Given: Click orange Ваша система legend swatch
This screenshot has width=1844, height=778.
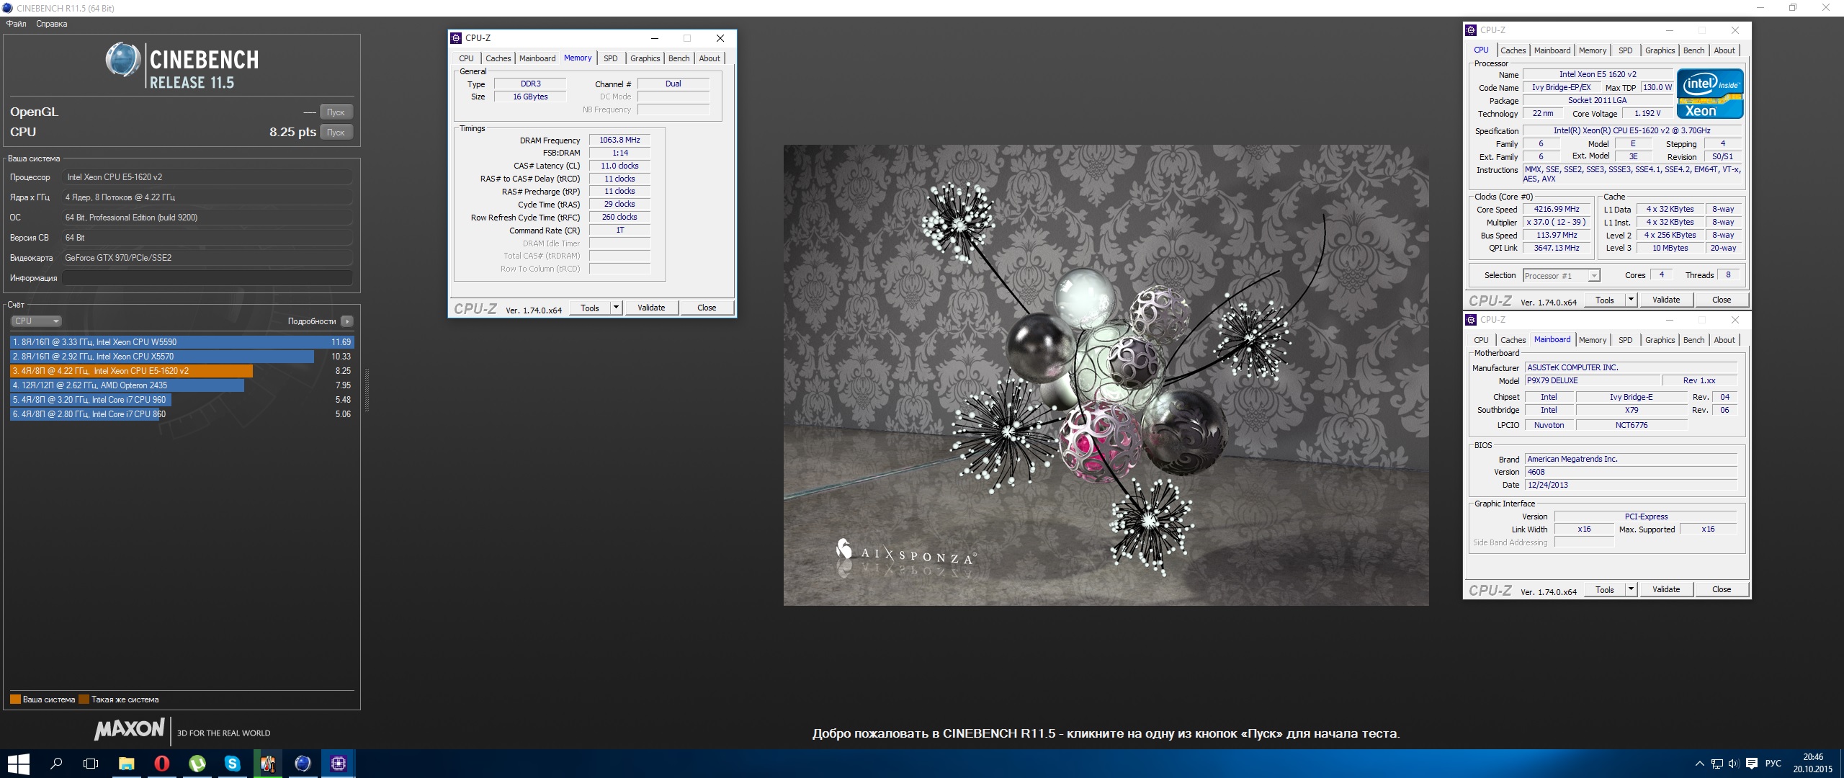Looking at the screenshot, I should pos(15,699).
